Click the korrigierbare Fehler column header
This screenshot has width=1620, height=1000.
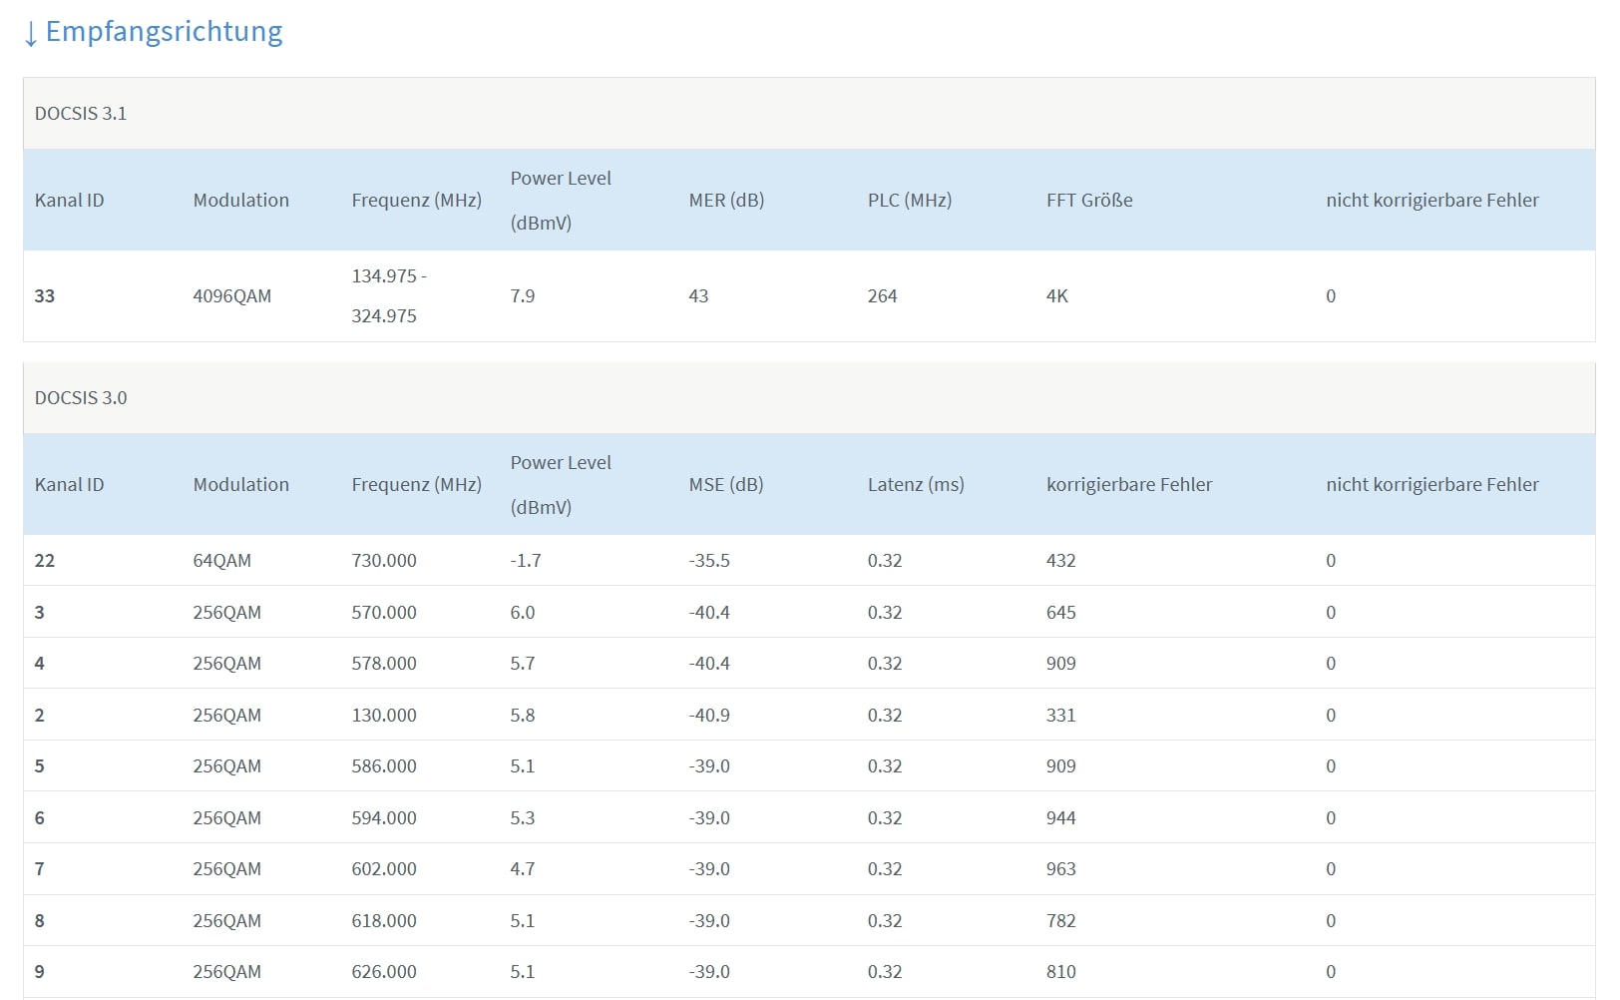pos(1128,485)
